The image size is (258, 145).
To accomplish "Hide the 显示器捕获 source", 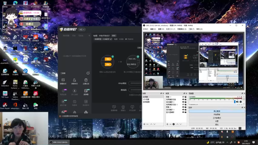I will (x=183, y=112).
